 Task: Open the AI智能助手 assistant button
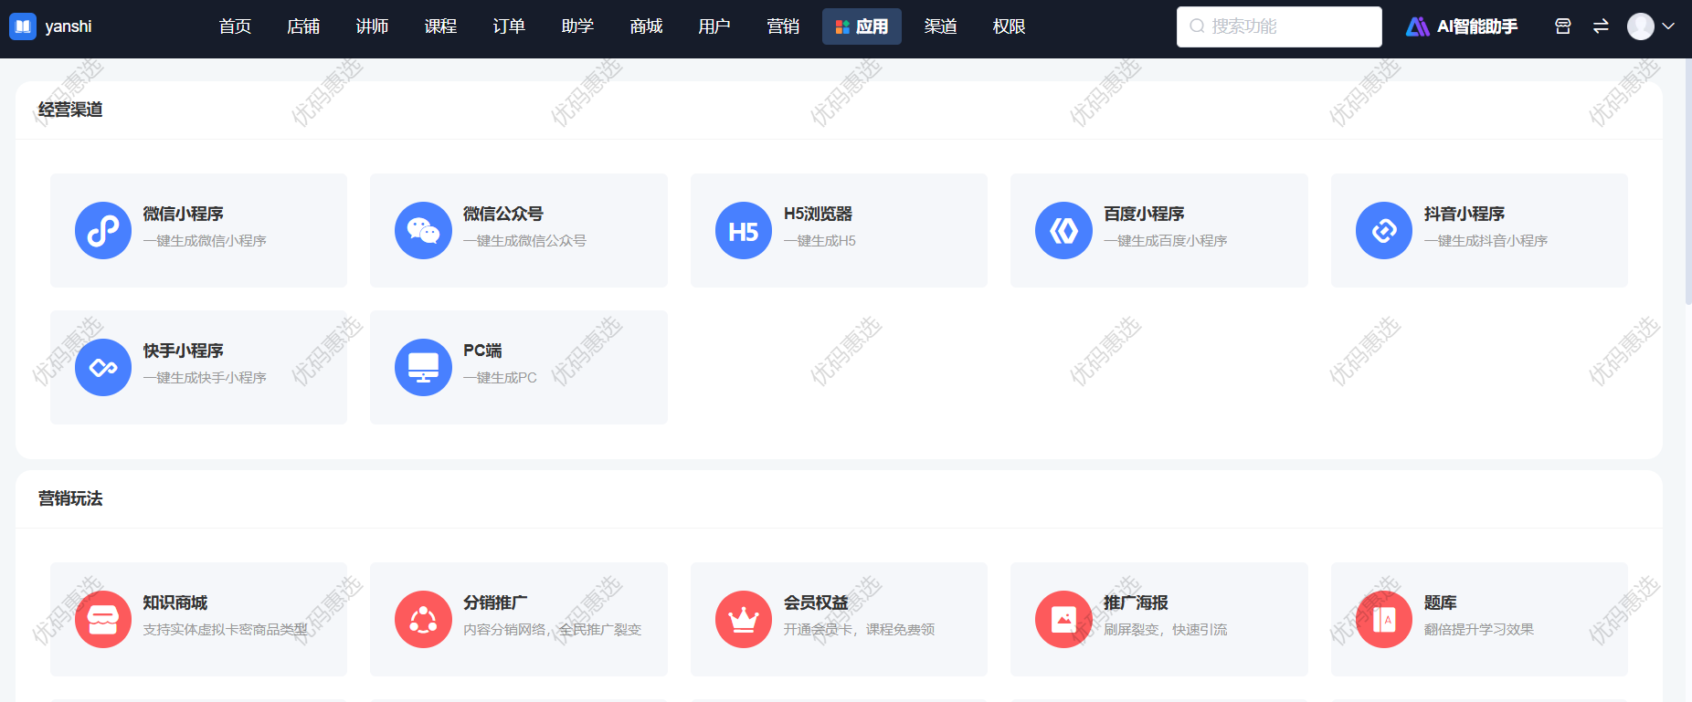[1462, 26]
